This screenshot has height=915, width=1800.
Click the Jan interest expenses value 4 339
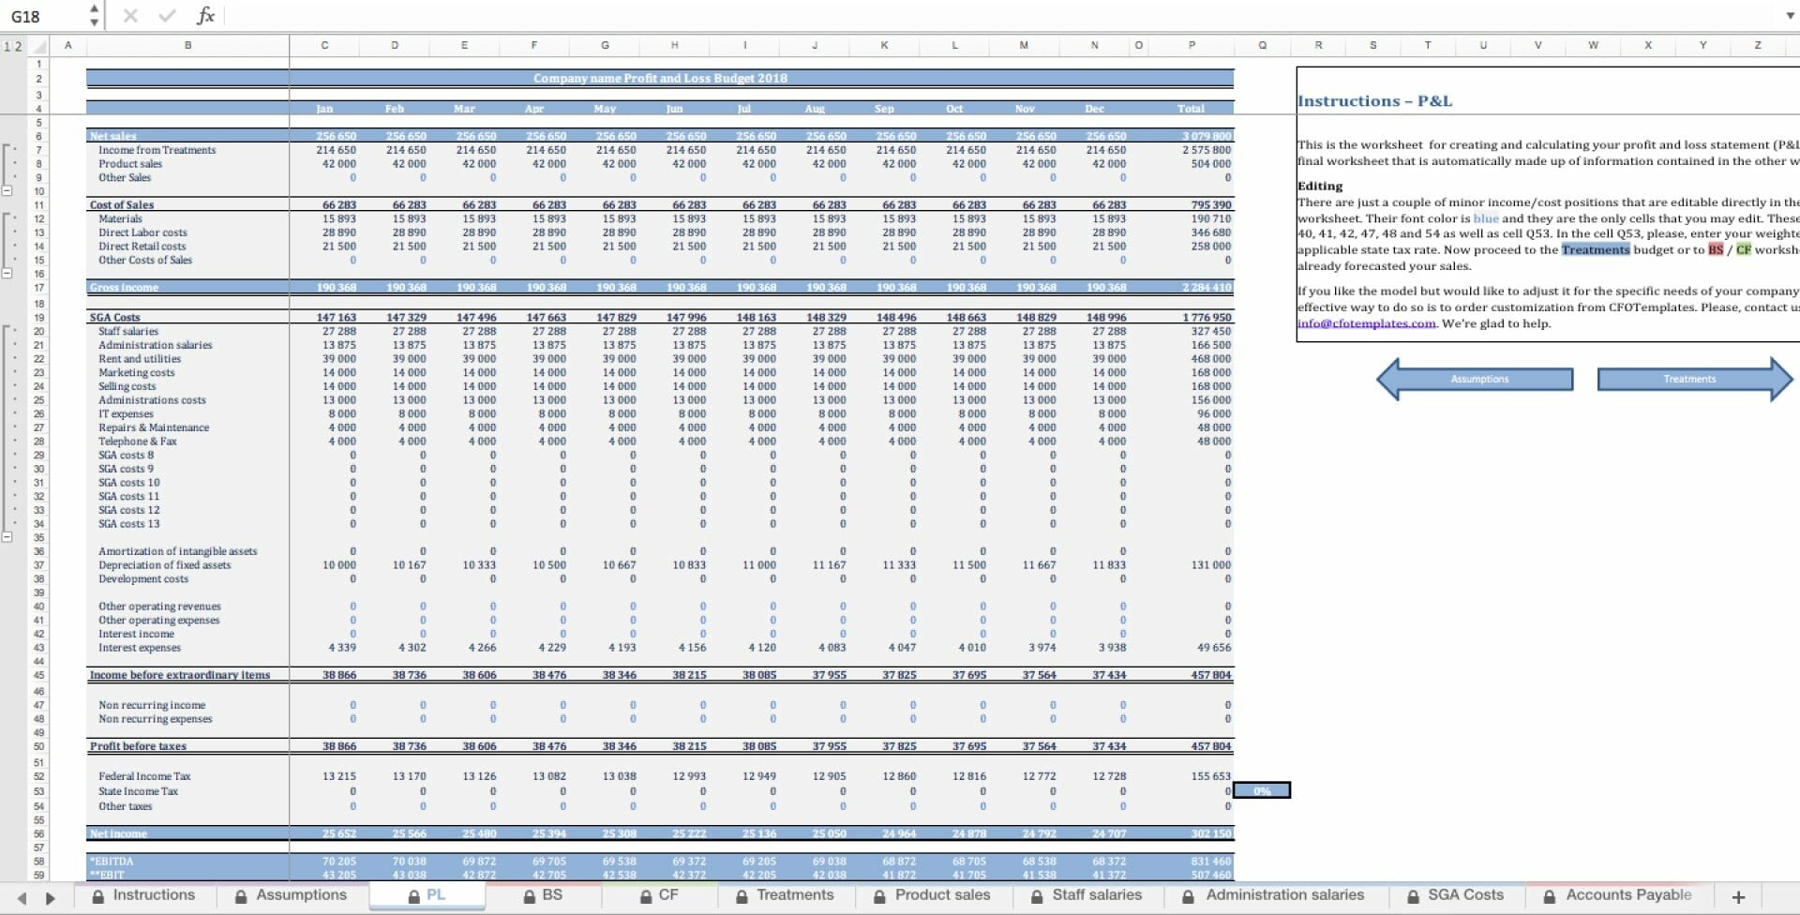coord(342,648)
